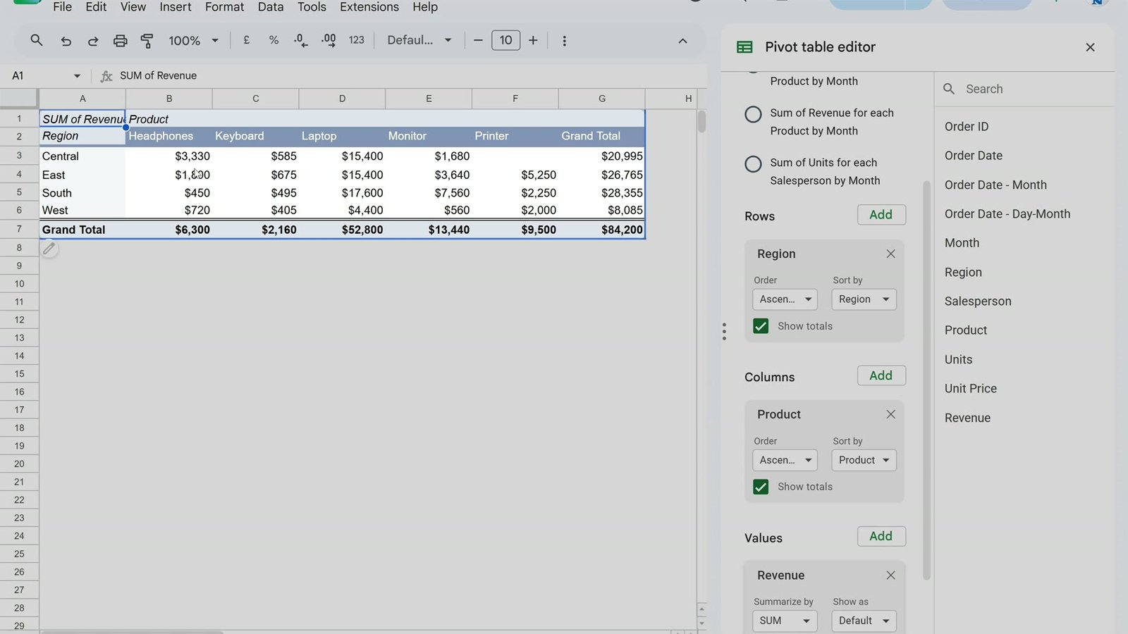Open the File menu
Image resolution: width=1128 pixels, height=634 pixels.
62,7
